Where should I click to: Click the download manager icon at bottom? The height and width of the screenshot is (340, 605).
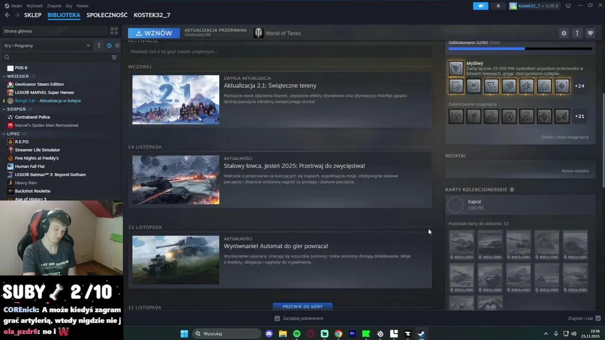277,318
